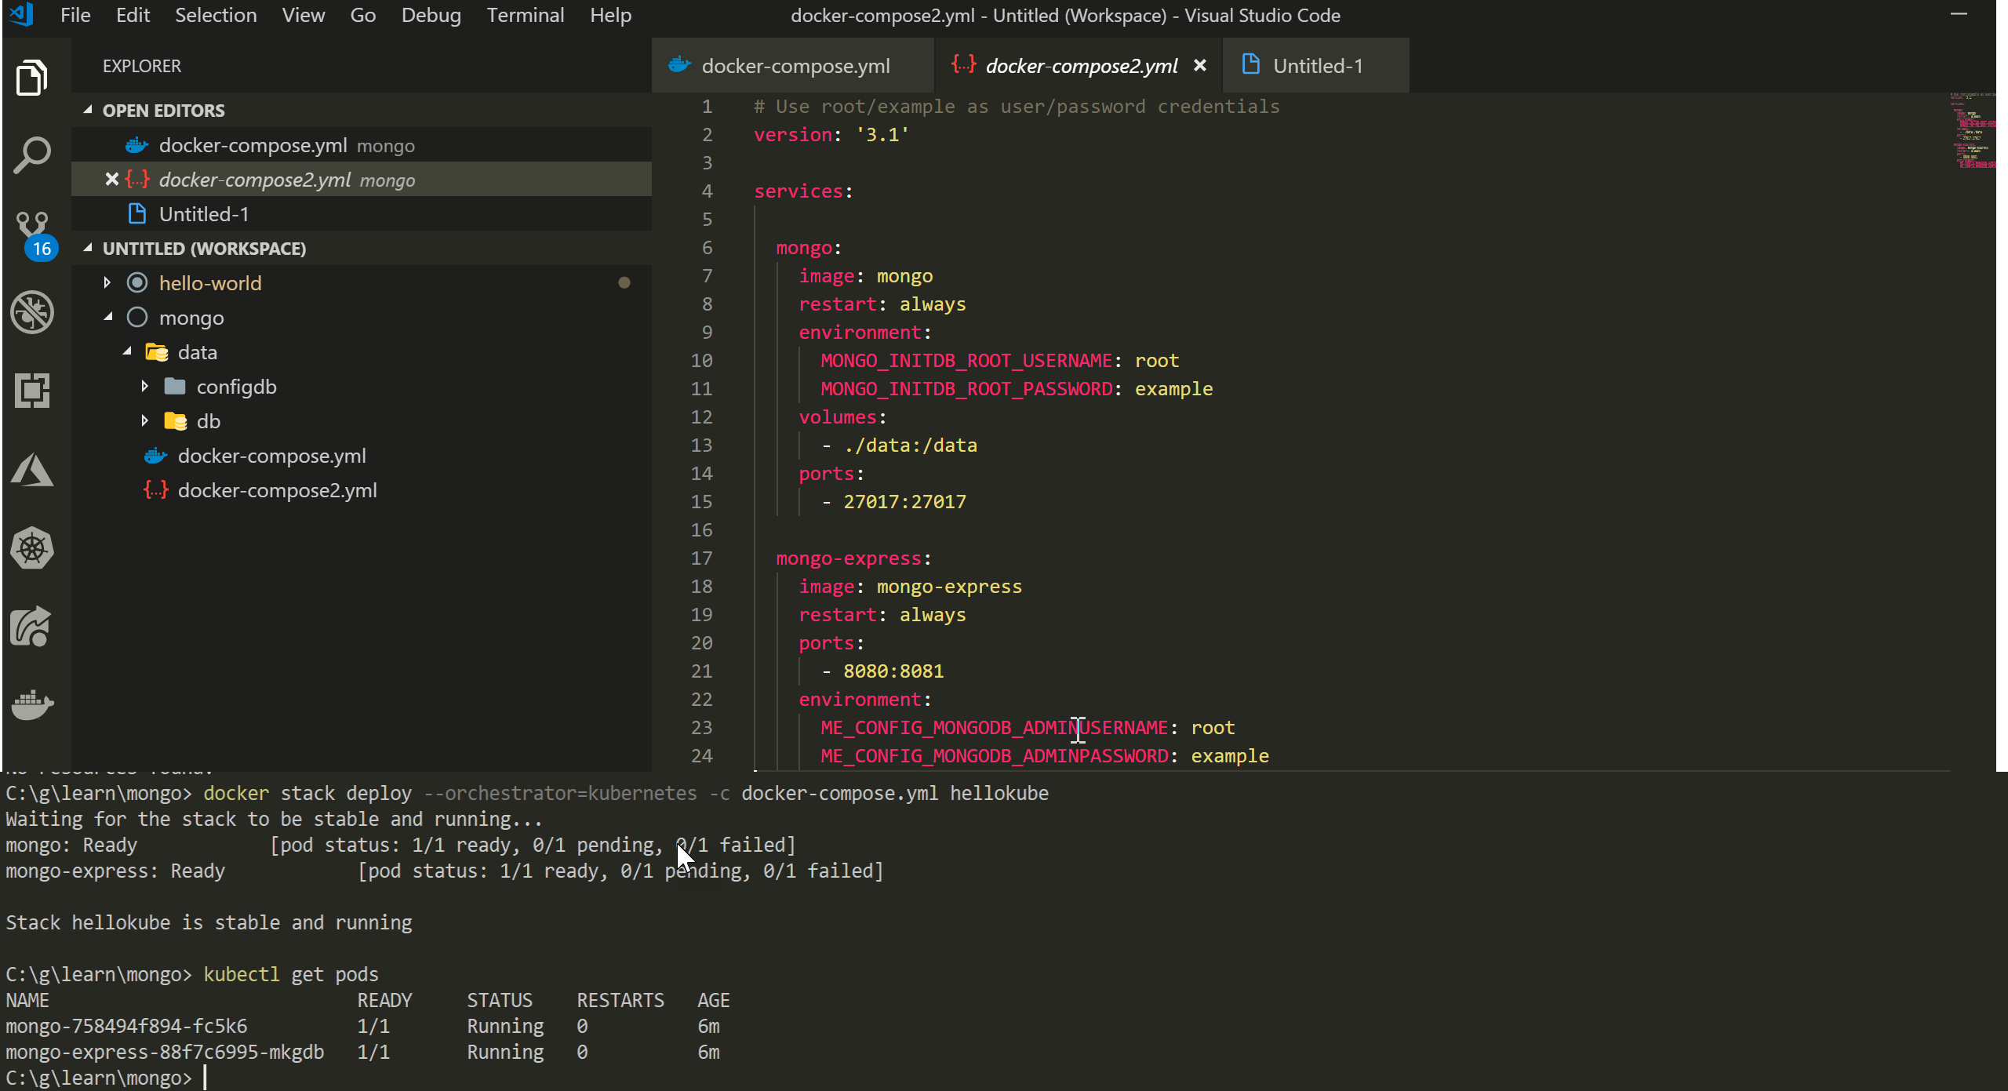Close docker-compose2.yml from Open Editors

tap(111, 179)
